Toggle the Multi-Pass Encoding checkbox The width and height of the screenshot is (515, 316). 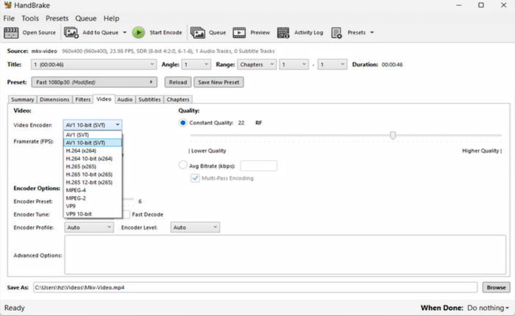click(195, 178)
